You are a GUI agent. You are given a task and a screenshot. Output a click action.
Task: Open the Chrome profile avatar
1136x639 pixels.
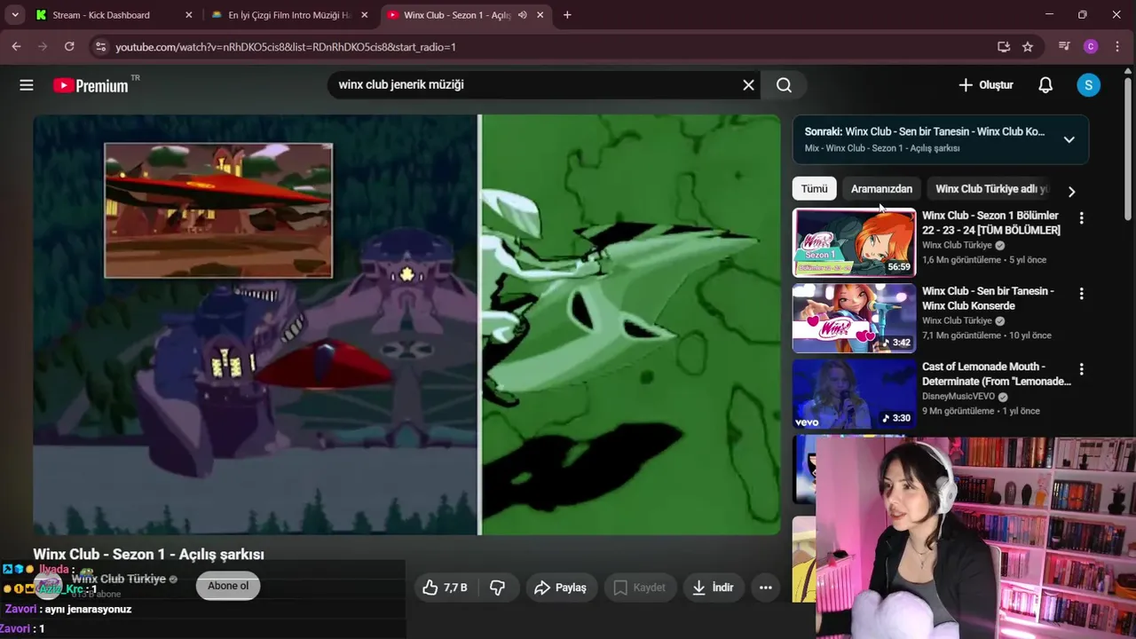coord(1091,46)
